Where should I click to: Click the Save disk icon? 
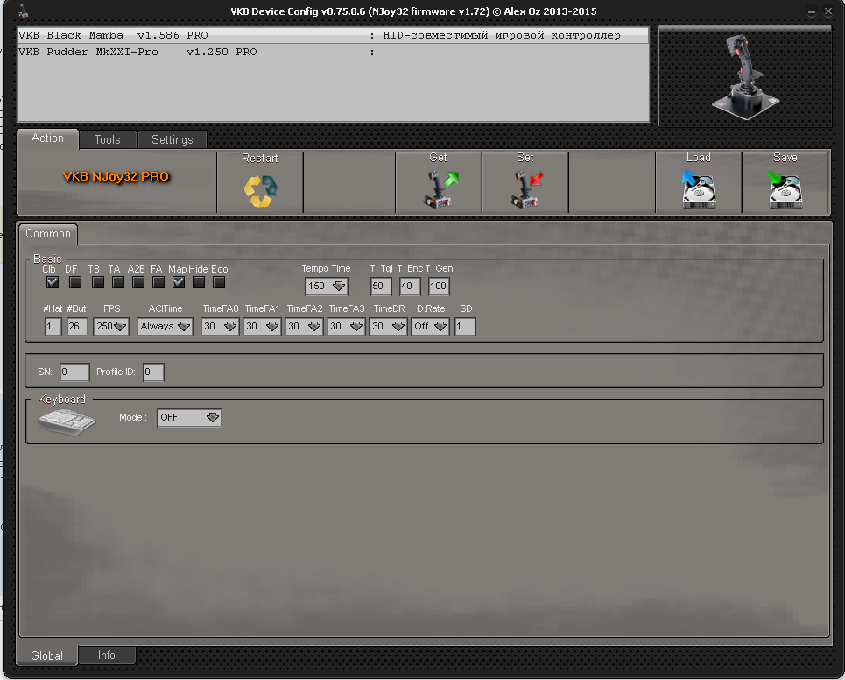(x=785, y=189)
